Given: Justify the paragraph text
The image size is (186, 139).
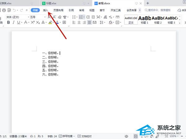Looking at the screenshot, I should tap(90, 22).
